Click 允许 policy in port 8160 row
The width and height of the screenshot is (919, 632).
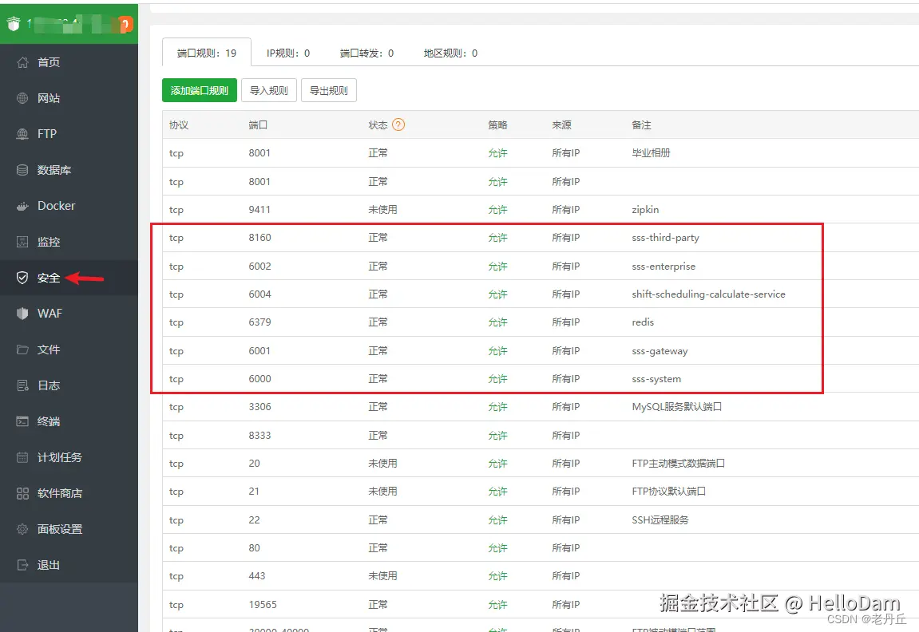pyautogui.click(x=497, y=238)
